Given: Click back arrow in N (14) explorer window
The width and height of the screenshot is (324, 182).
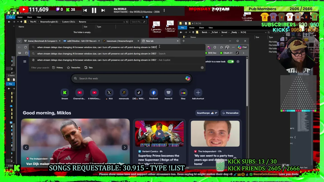Looking at the screenshot, I should pos(181,32).
